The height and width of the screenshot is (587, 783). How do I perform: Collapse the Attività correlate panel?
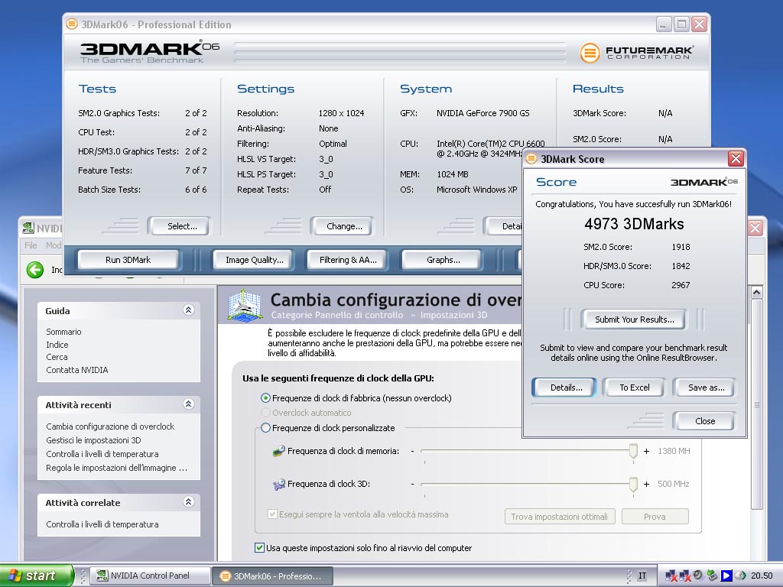(x=188, y=501)
